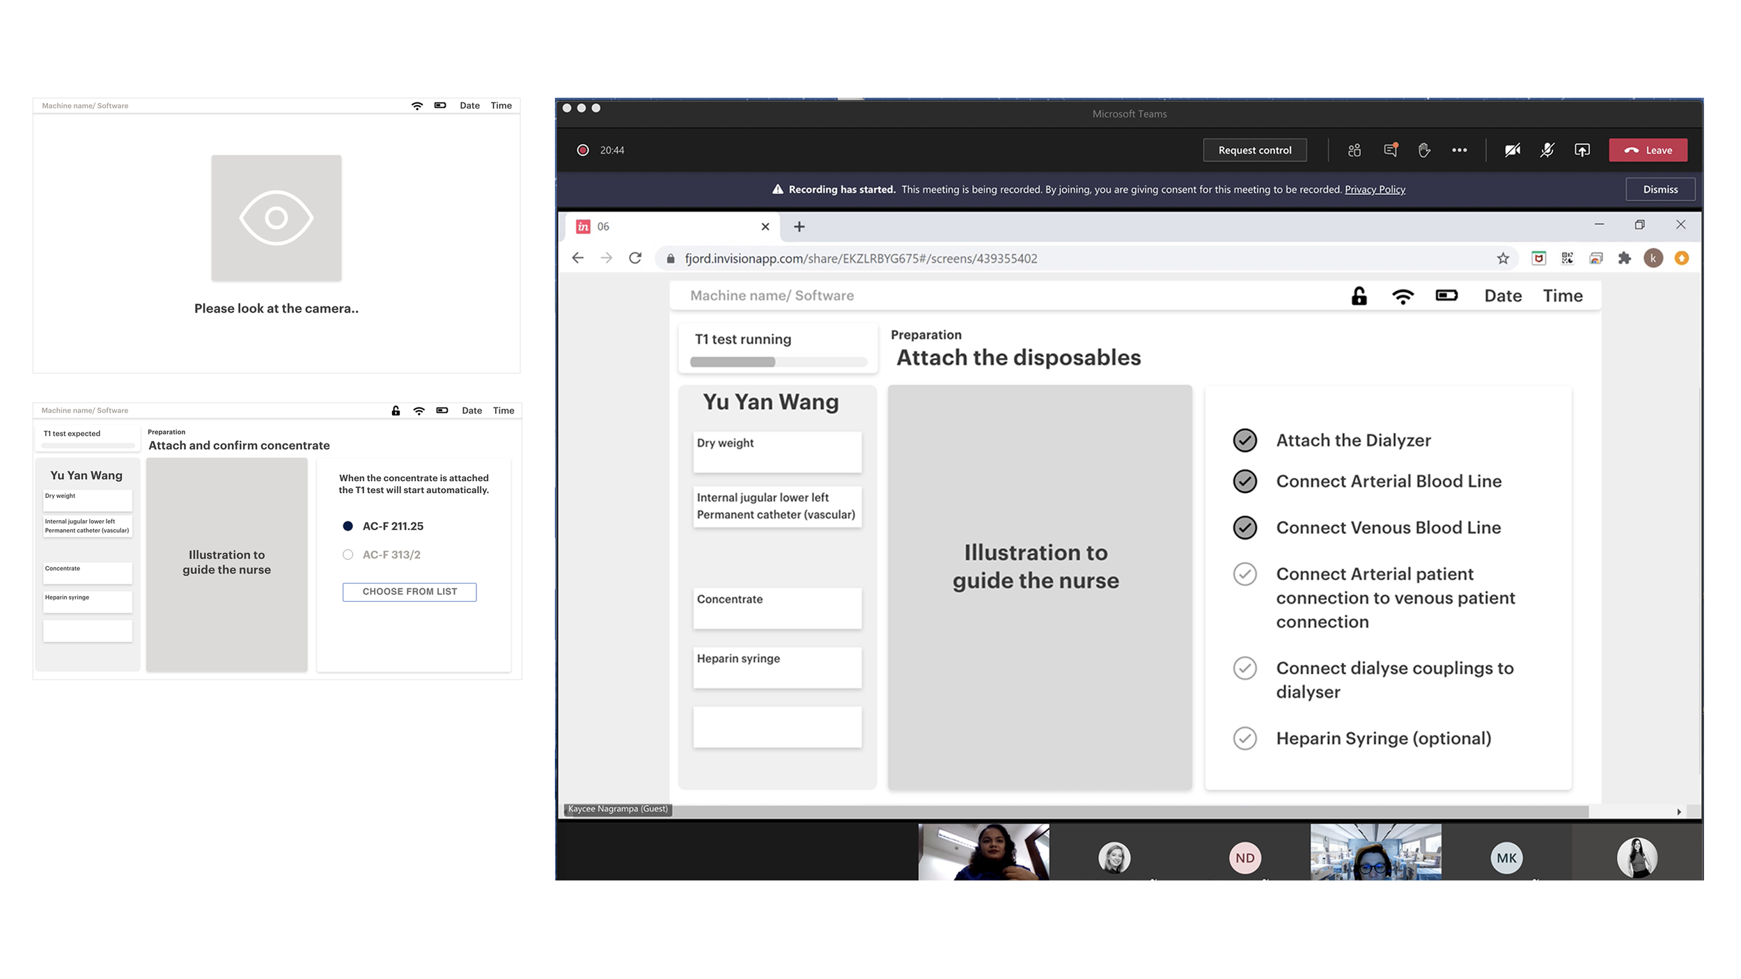Close the browser tab titled 06
1741x979 pixels.
click(x=765, y=226)
